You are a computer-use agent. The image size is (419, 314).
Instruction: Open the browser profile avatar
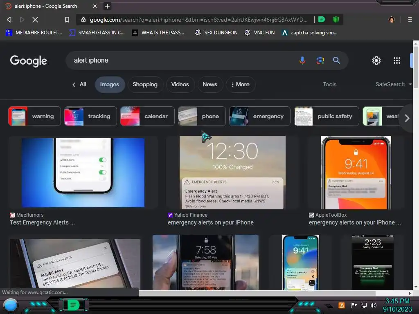pyautogui.click(x=392, y=20)
